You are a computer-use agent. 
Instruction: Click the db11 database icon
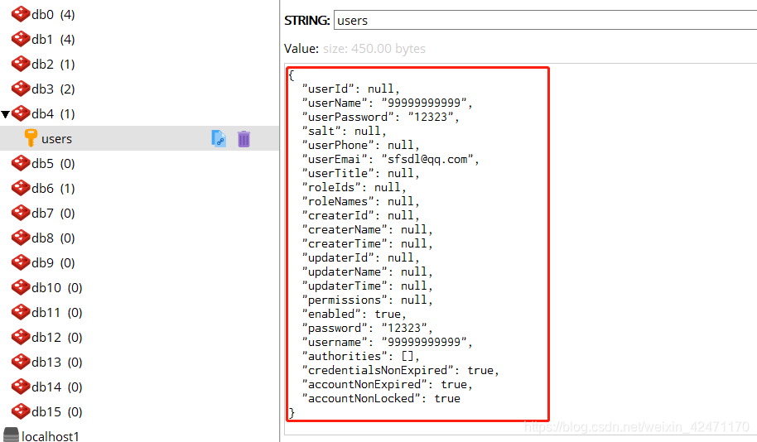[x=21, y=312]
